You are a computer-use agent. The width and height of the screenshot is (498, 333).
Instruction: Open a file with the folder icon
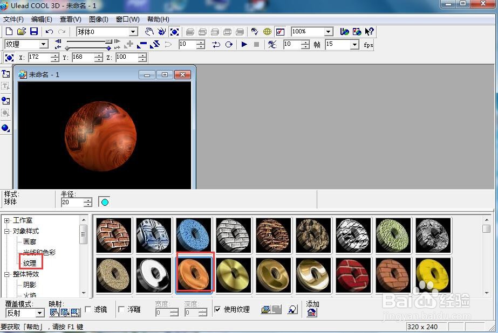pos(22,32)
